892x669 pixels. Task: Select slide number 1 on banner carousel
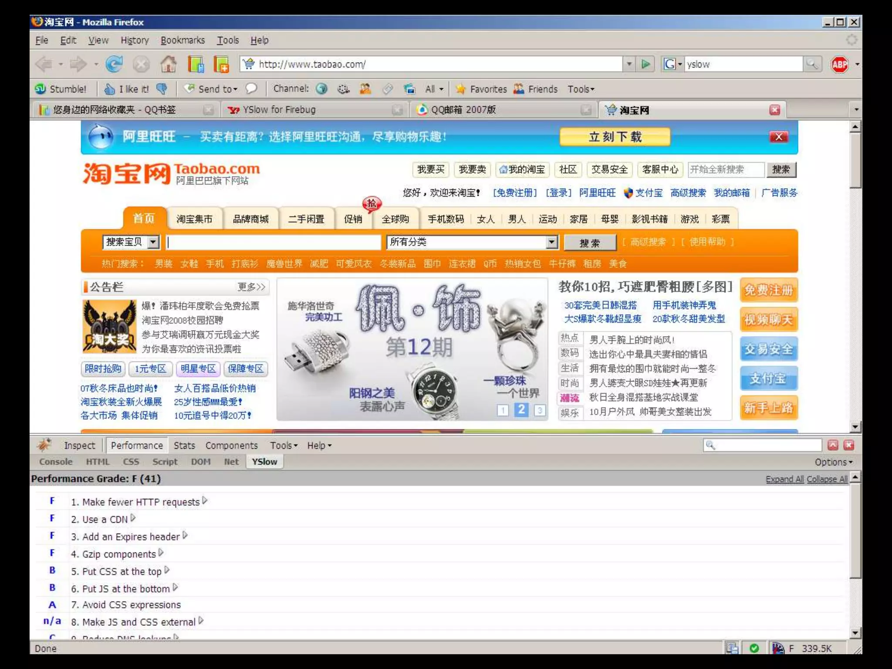point(503,410)
